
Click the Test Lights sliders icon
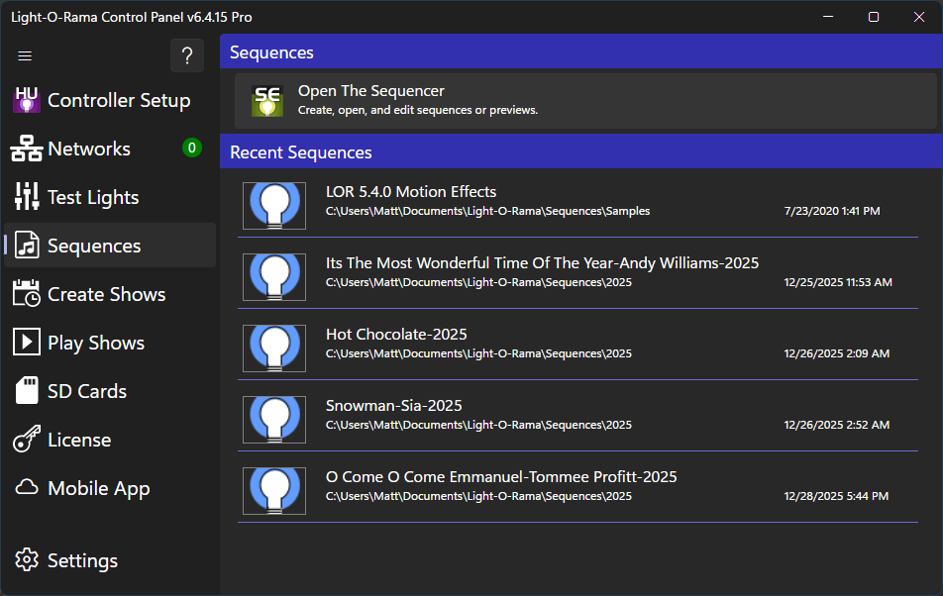[x=27, y=196]
